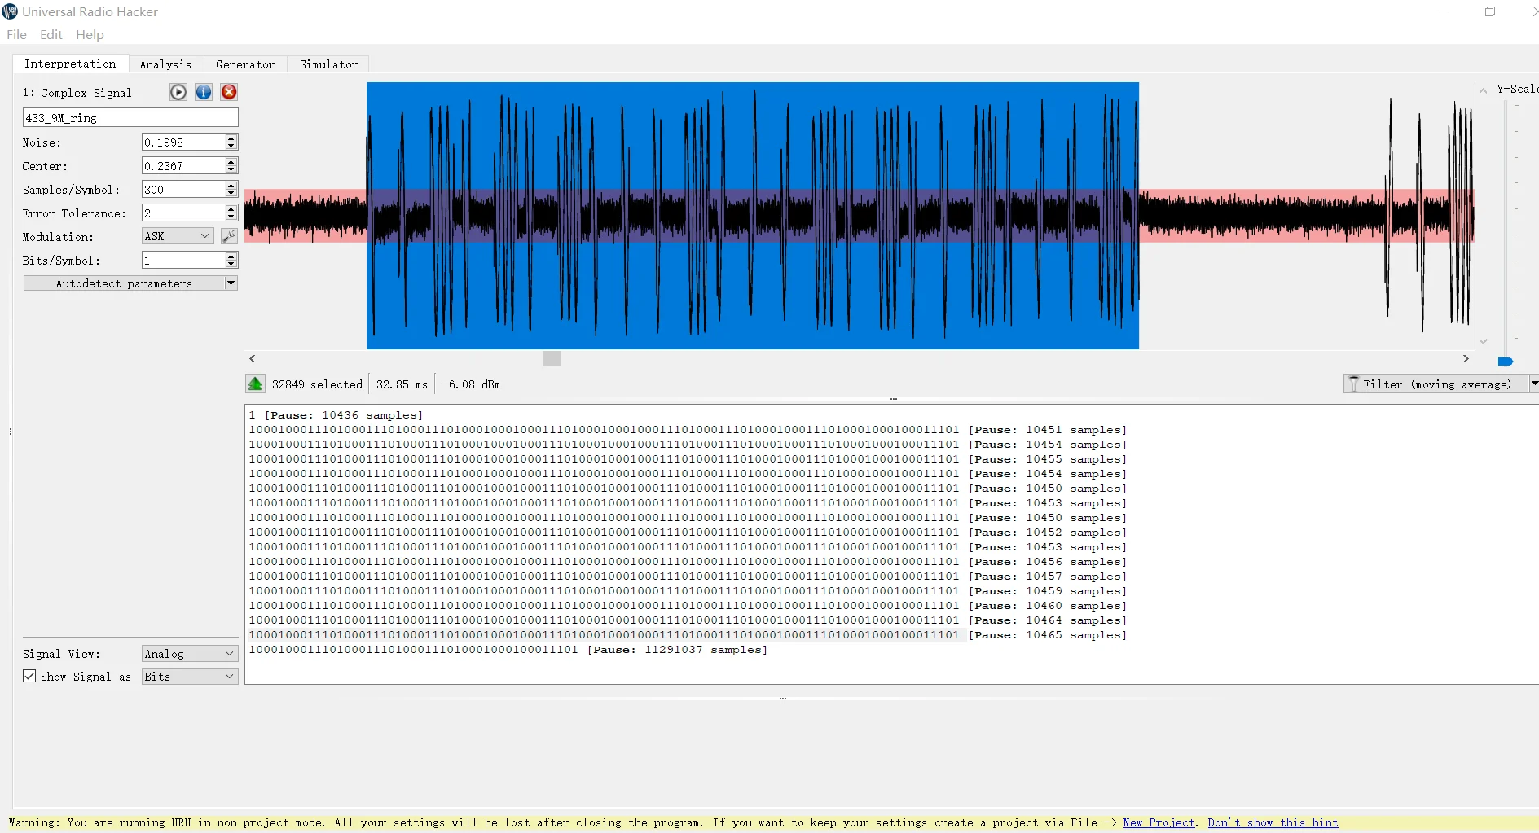The width and height of the screenshot is (1539, 833).
Task: Switch to the Generator tab
Action: (x=245, y=64)
